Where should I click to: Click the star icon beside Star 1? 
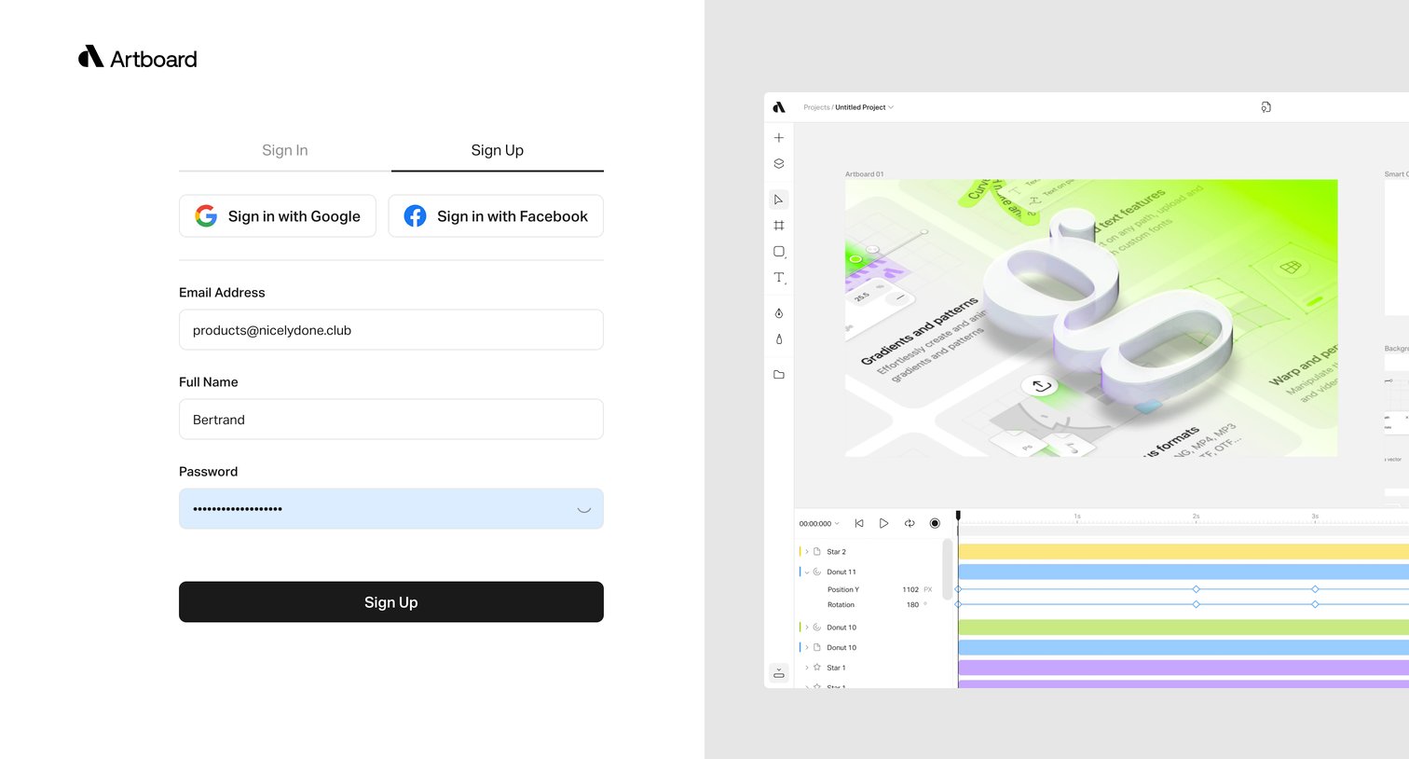817,668
